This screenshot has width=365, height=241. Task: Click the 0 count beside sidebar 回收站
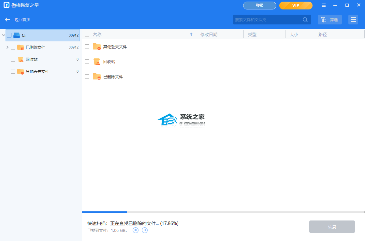[78, 60]
